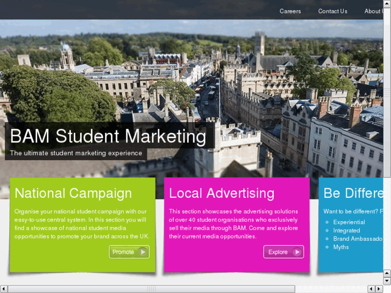391x293 pixels.
Task: Click the vertical scrollbar down arrow
Action: pyautogui.click(x=387, y=281)
